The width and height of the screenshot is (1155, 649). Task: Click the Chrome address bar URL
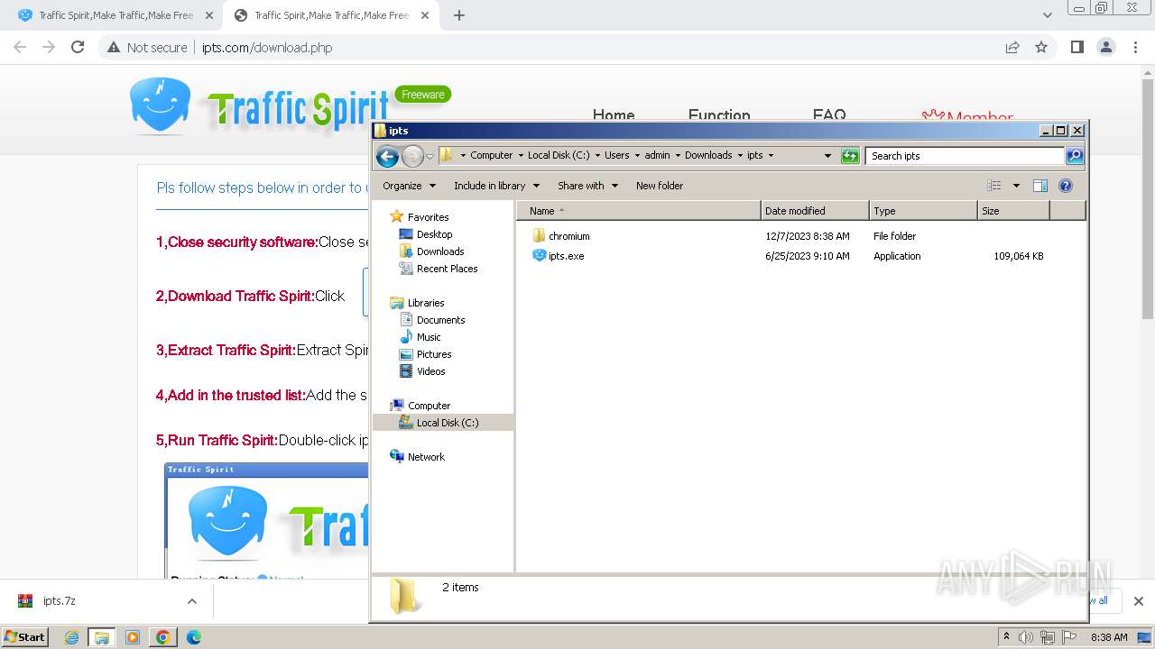point(267,48)
